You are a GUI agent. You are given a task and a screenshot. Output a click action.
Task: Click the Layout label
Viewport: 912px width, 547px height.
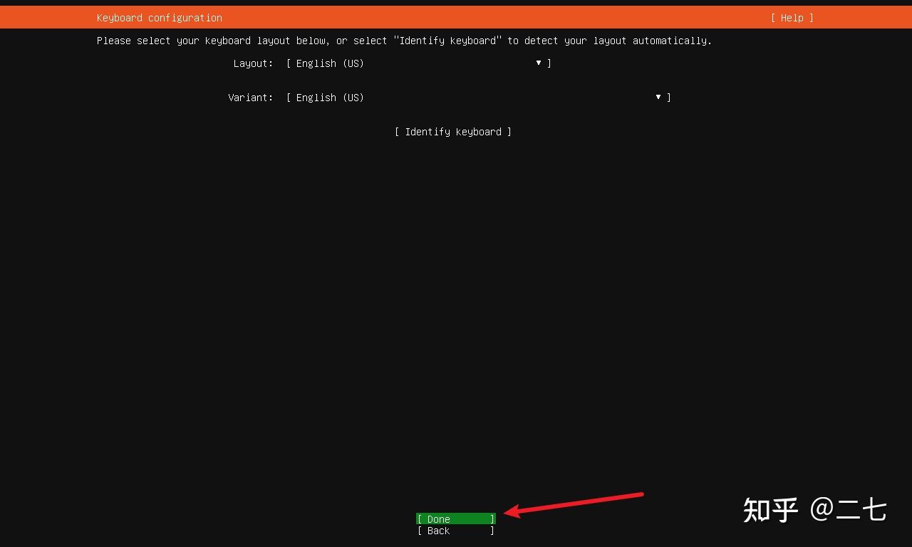[253, 63]
